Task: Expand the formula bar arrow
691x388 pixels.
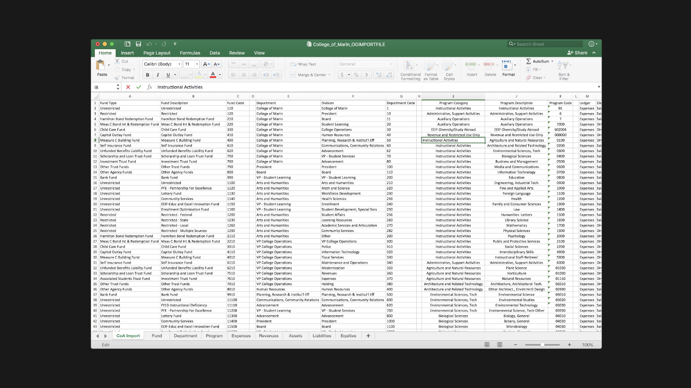Action: [x=599, y=87]
